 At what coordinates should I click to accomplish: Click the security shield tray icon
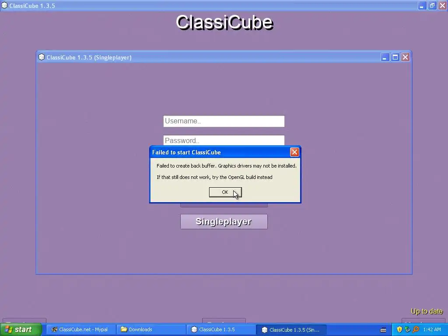(x=399, y=330)
